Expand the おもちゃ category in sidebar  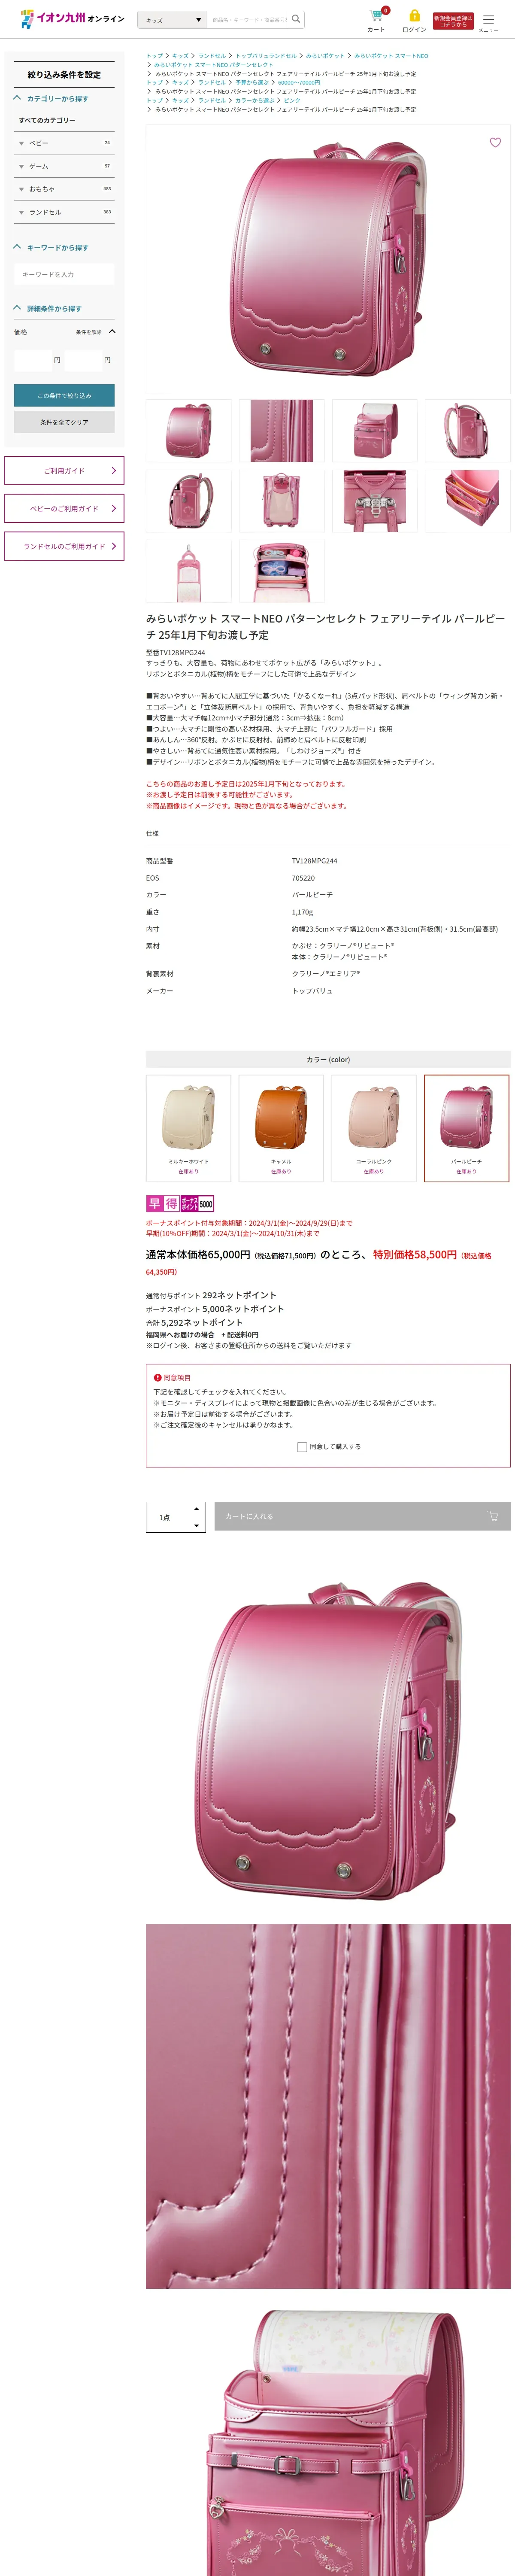[21, 189]
